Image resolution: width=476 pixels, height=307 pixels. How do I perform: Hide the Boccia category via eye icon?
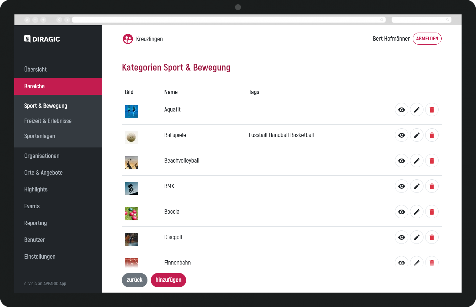click(401, 212)
